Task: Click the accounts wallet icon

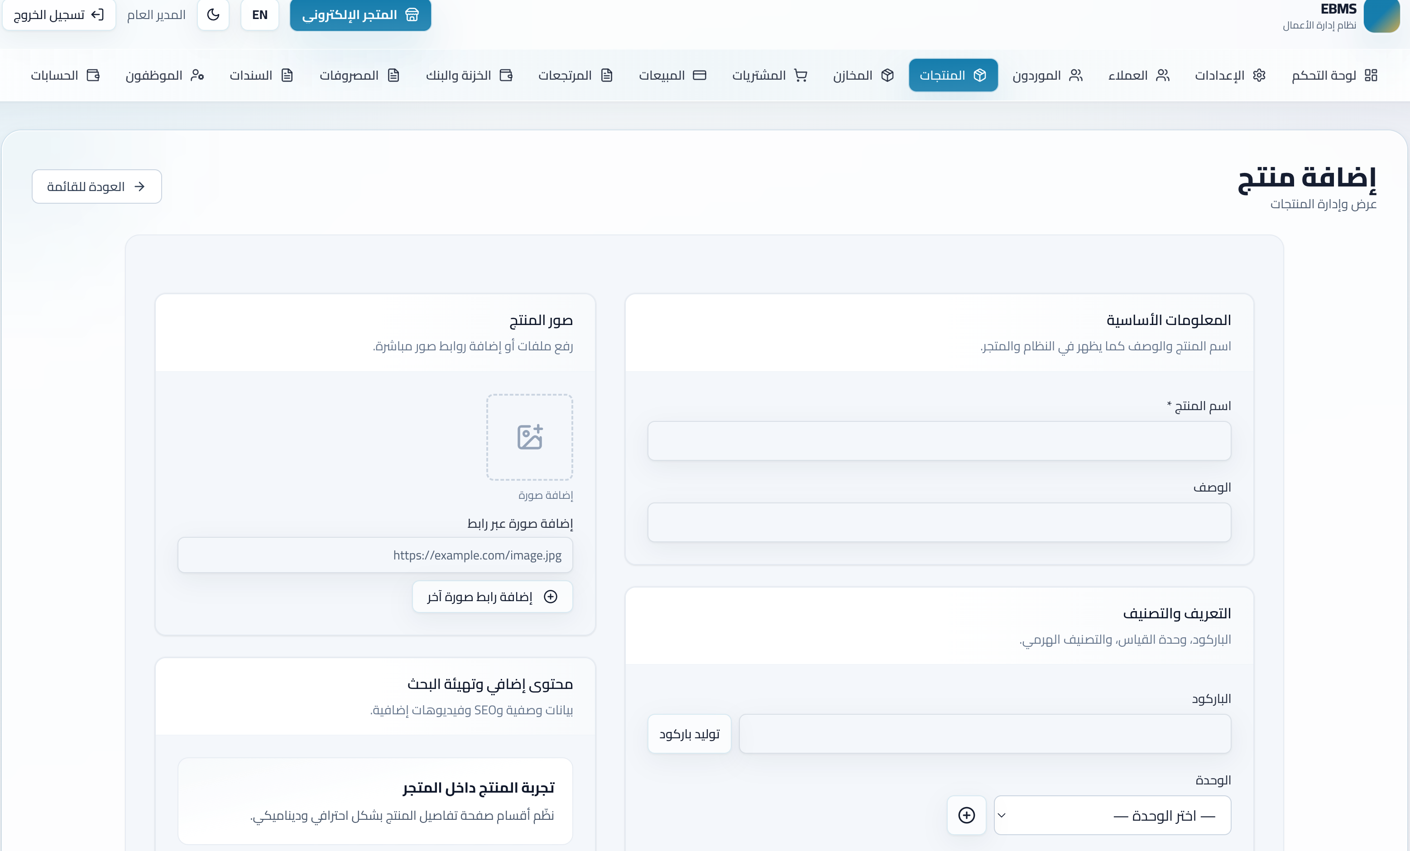Action: point(93,76)
